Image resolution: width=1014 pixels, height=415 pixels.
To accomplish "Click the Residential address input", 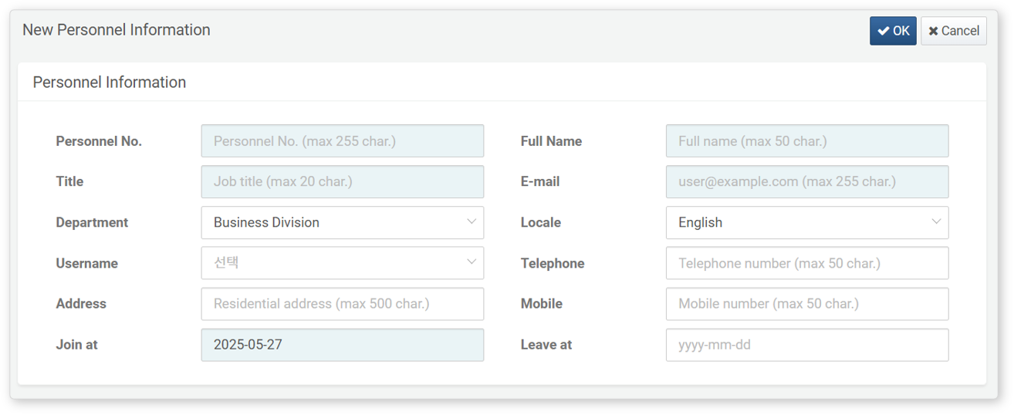I will [343, 304].
